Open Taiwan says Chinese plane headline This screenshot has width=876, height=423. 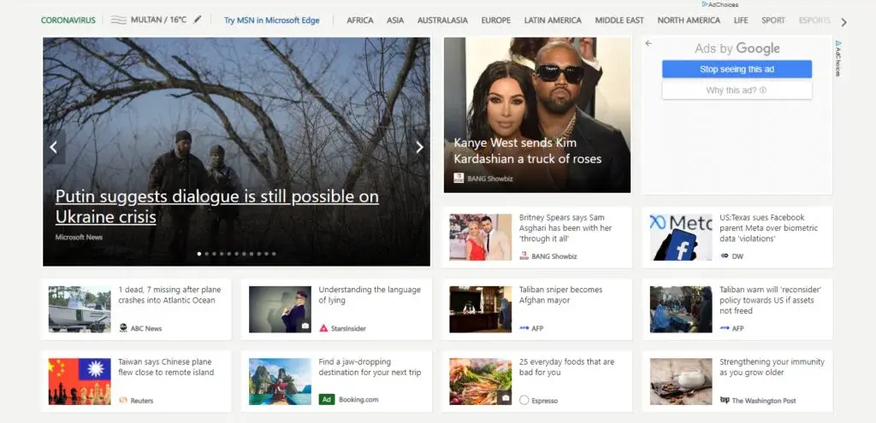point(166,367)
